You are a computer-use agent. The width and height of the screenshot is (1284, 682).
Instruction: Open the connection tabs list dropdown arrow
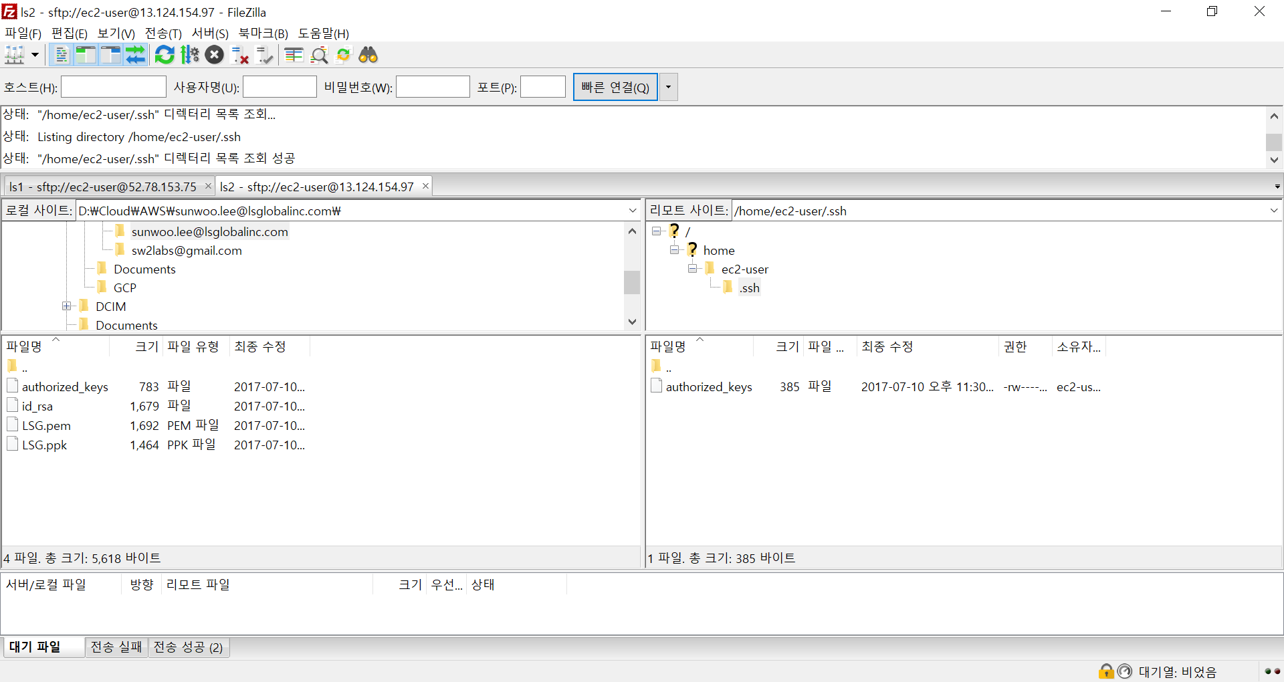coord(1277,187)
